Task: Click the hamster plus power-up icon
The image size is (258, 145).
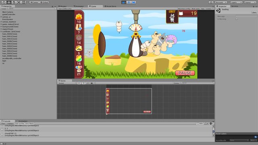Action: 79,27
